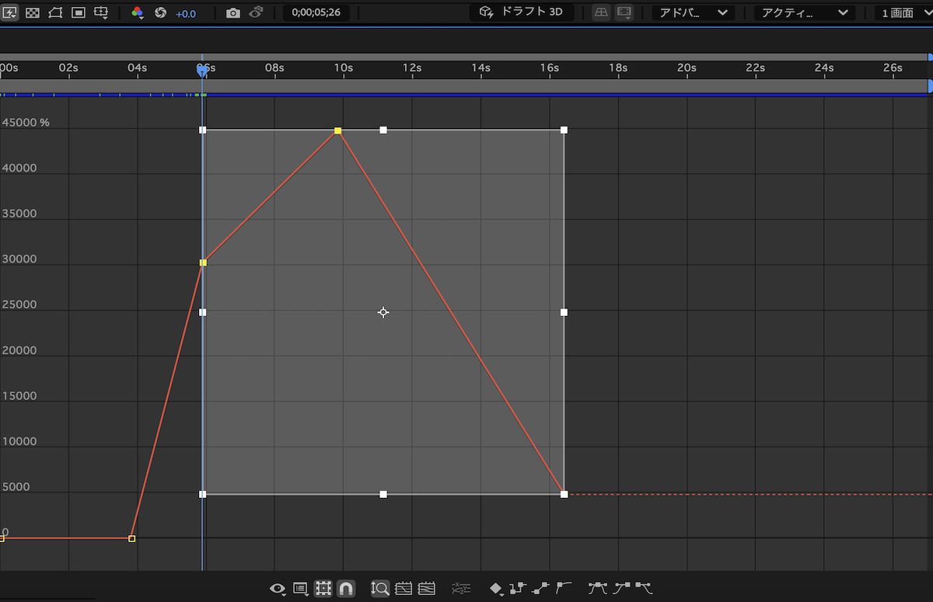Click transform box top-middle handle
The width and height of the screenshot is (933, 602).
pyautogui.click(x=383, y=130)
